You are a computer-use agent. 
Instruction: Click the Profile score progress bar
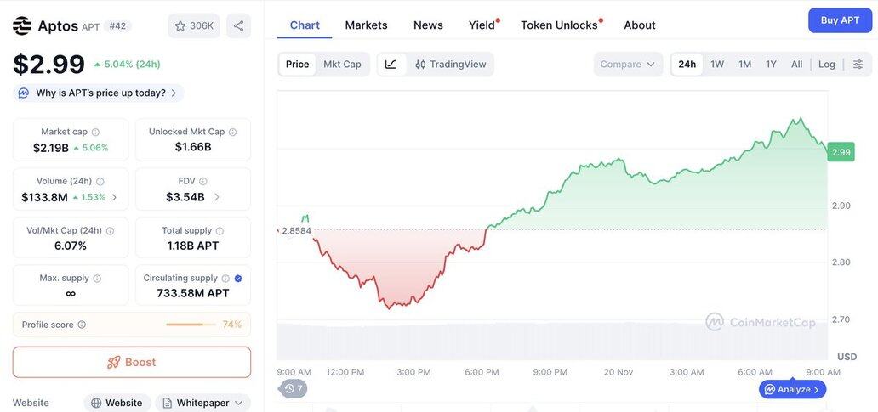[x=191, y=325]
